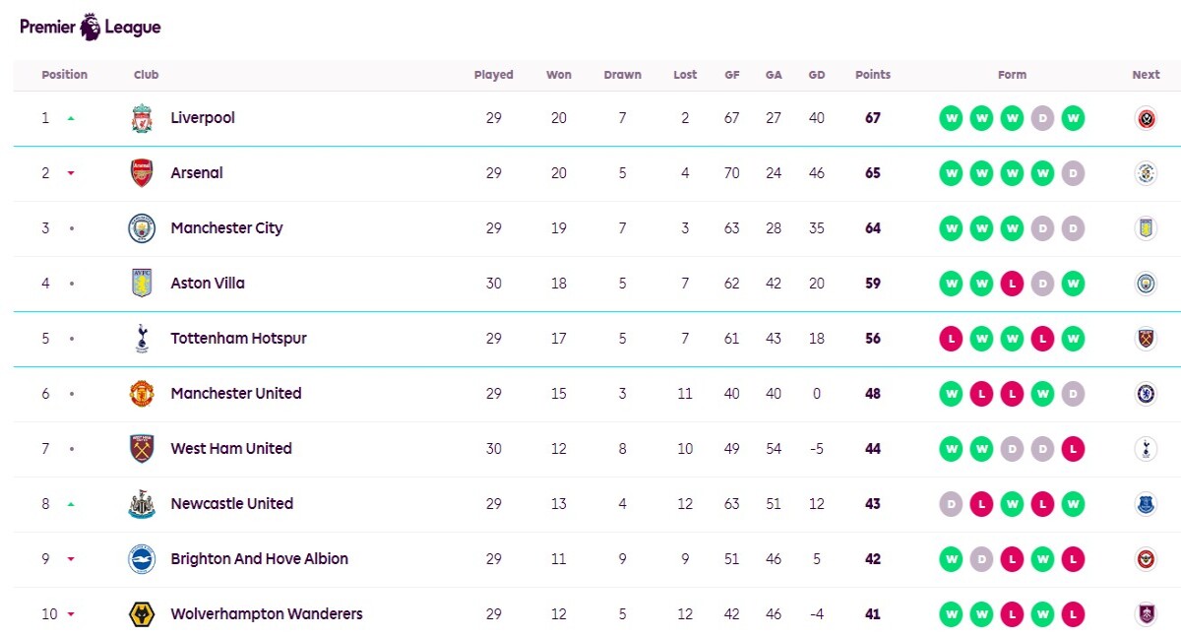Click Arsenal's most recent draw indicator

coord(1073,173)
